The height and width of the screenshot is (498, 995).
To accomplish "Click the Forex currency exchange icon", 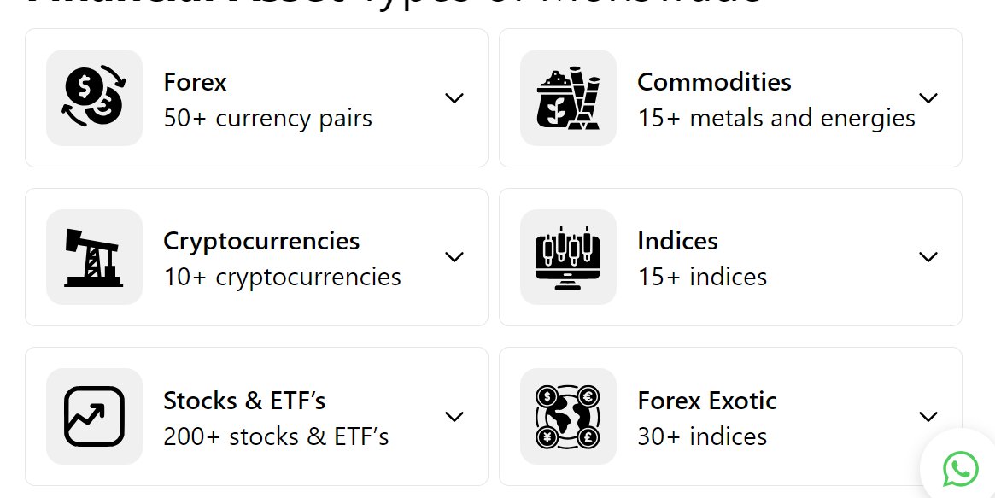I will click(94, 97).
